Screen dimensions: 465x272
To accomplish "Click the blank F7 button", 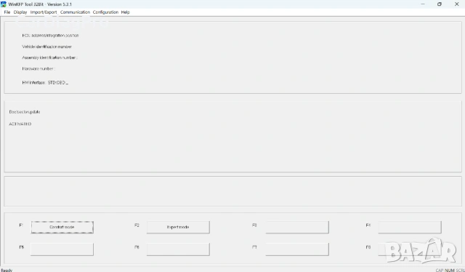I will point(297,249).
